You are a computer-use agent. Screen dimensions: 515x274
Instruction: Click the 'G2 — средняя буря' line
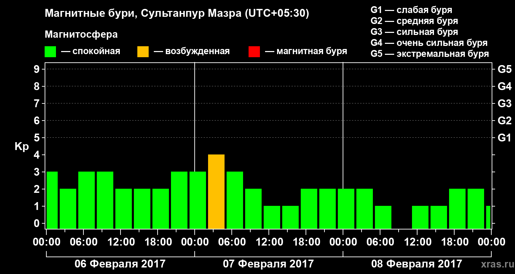[414, 21]
